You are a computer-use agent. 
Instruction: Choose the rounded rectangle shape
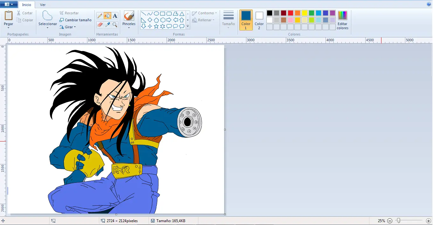[169, 14]
